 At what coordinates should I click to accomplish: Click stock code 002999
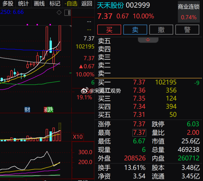coord(138,5)
